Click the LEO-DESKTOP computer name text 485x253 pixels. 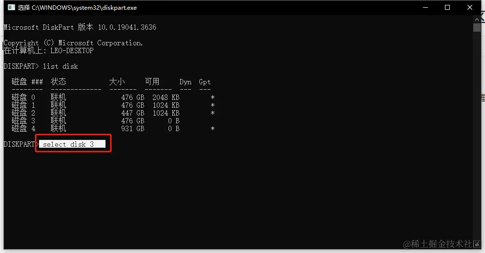(72, 51)
